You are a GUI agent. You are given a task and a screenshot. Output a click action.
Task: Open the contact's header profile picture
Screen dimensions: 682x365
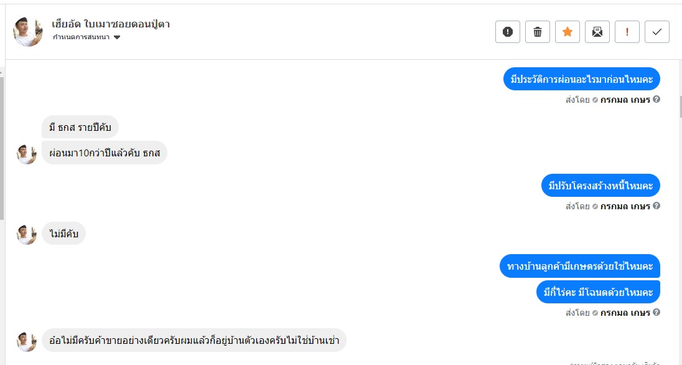(28, 31)
